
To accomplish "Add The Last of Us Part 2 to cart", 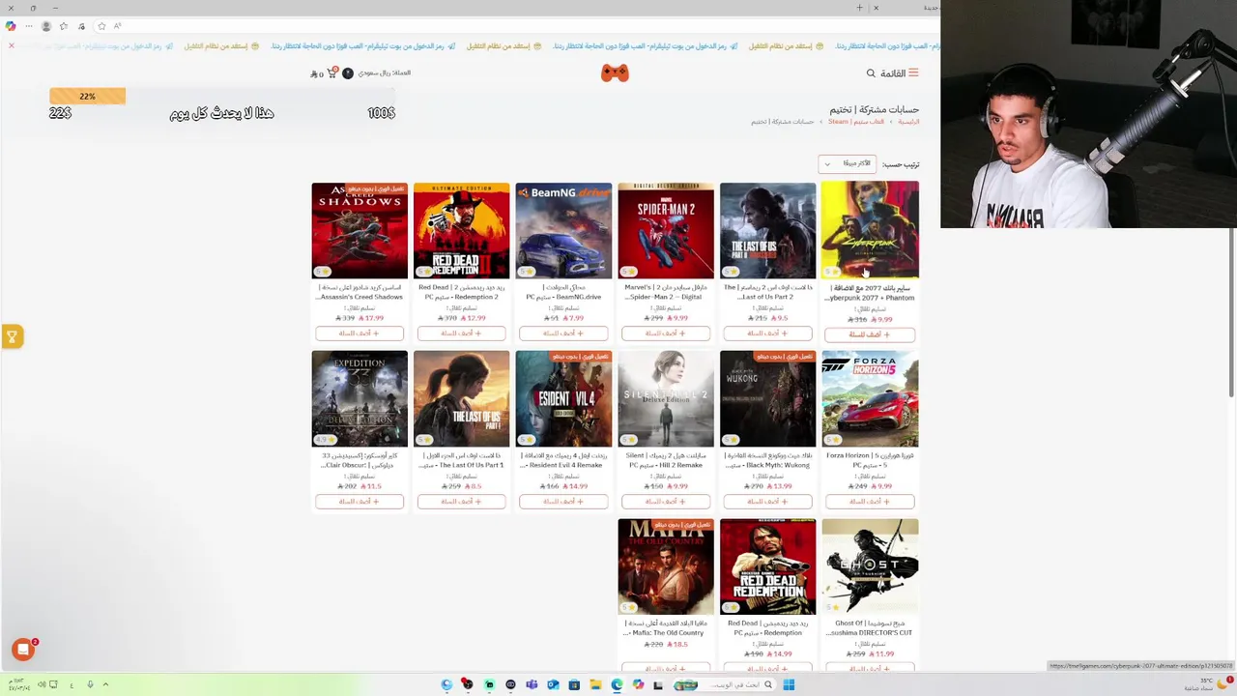I will 767,333.
